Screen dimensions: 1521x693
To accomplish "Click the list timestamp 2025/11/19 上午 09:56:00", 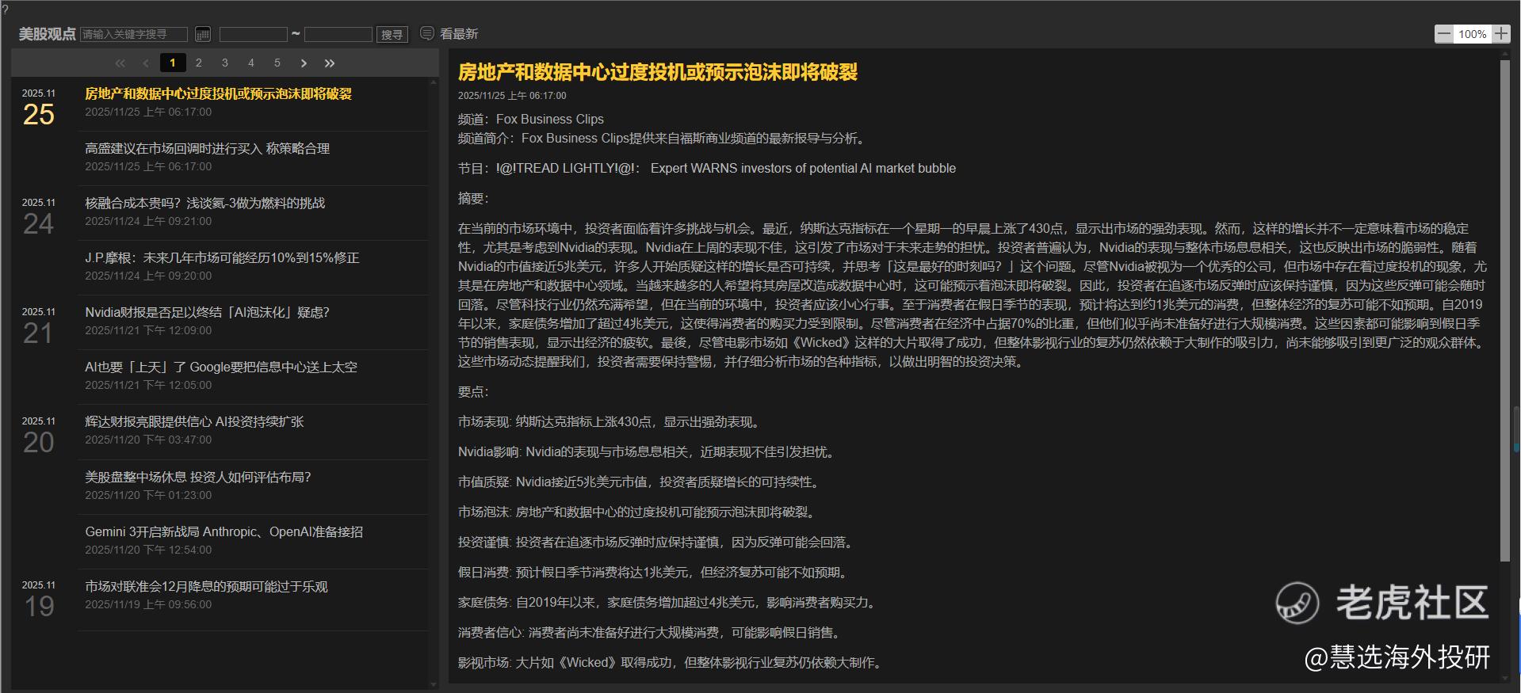I will point(148,604).
